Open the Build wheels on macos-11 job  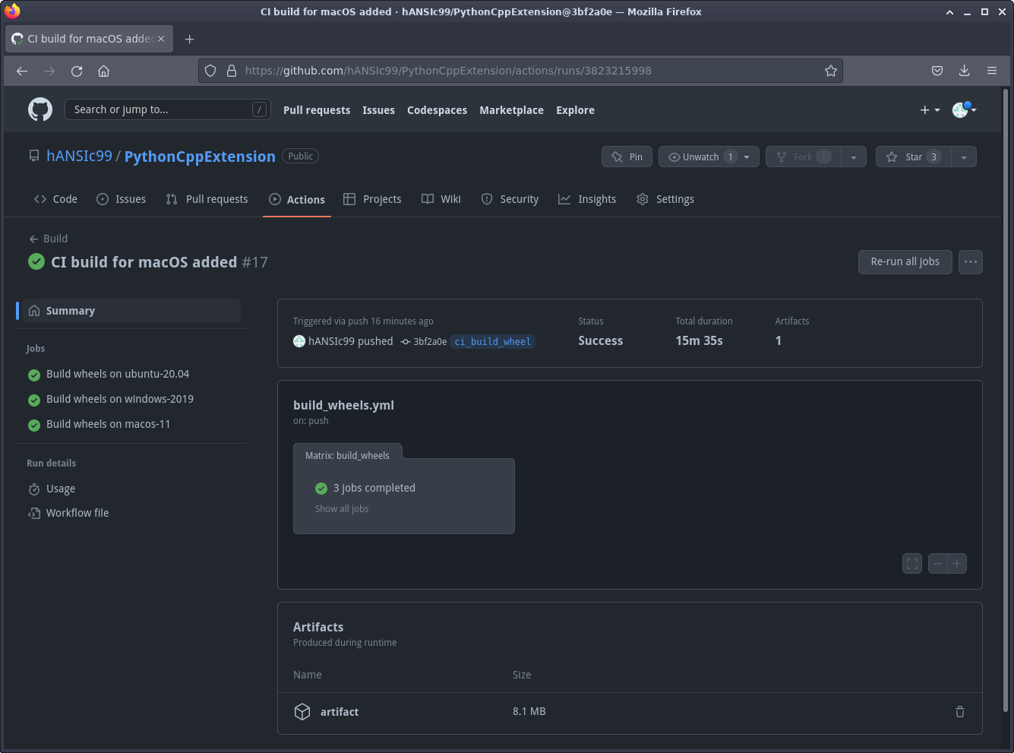108,424
